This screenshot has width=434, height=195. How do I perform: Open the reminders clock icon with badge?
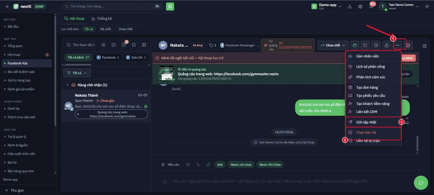[124, 45]
